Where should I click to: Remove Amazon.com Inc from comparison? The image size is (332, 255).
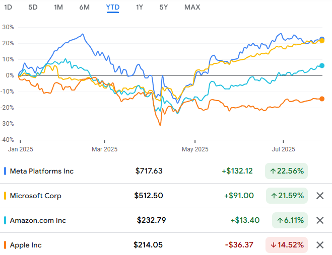[x=320, y=220]
